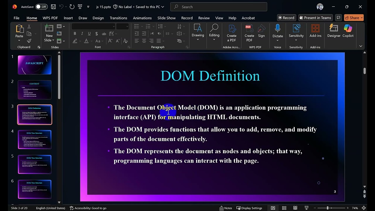Insert a New Slide using its icon

[49, 28]
